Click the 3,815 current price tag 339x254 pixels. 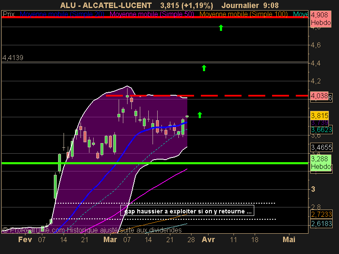pyautogui.click(x=320, y=116)
